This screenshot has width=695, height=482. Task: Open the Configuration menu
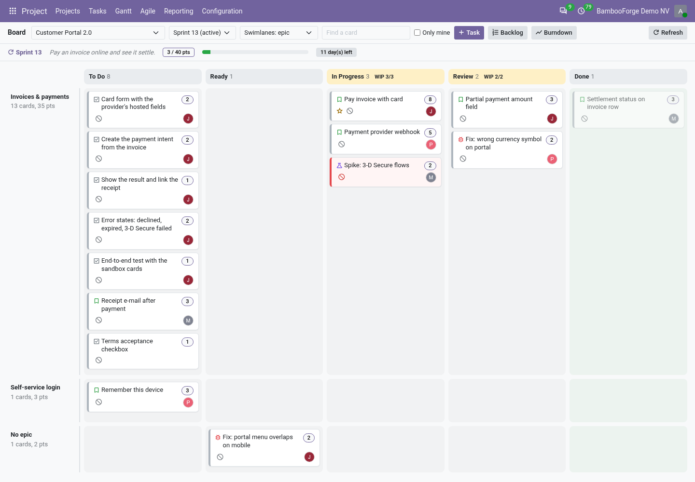click(x=222, y=11)
